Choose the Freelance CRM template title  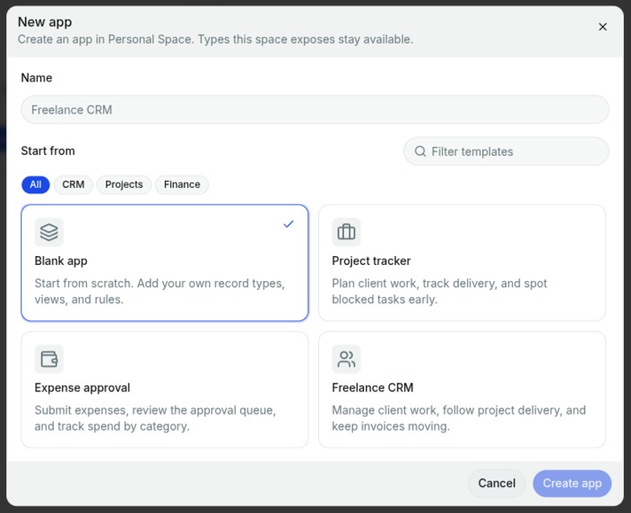(372, 388)
